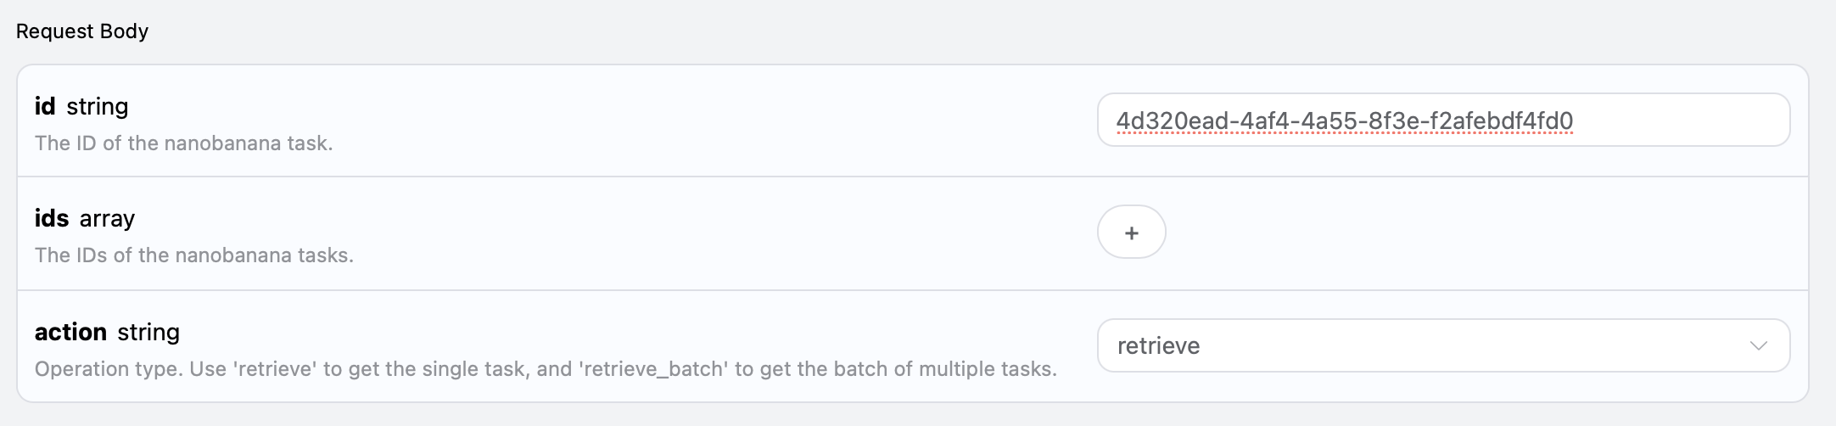The height and width of the screenshot is (426, 1836).
Task: Open the action dropdown showing retrieve
Action: point(1442,346)
